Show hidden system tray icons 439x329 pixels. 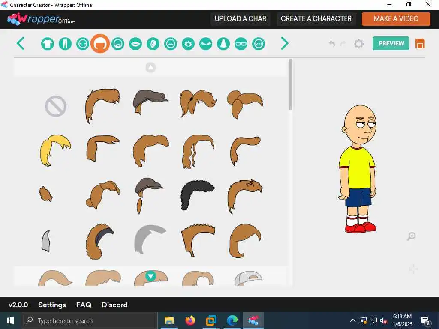coord(353,320)
